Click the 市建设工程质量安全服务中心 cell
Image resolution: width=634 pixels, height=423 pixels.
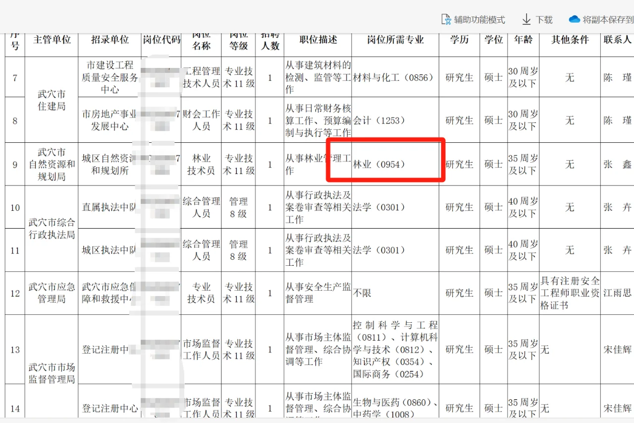(109, 77)
